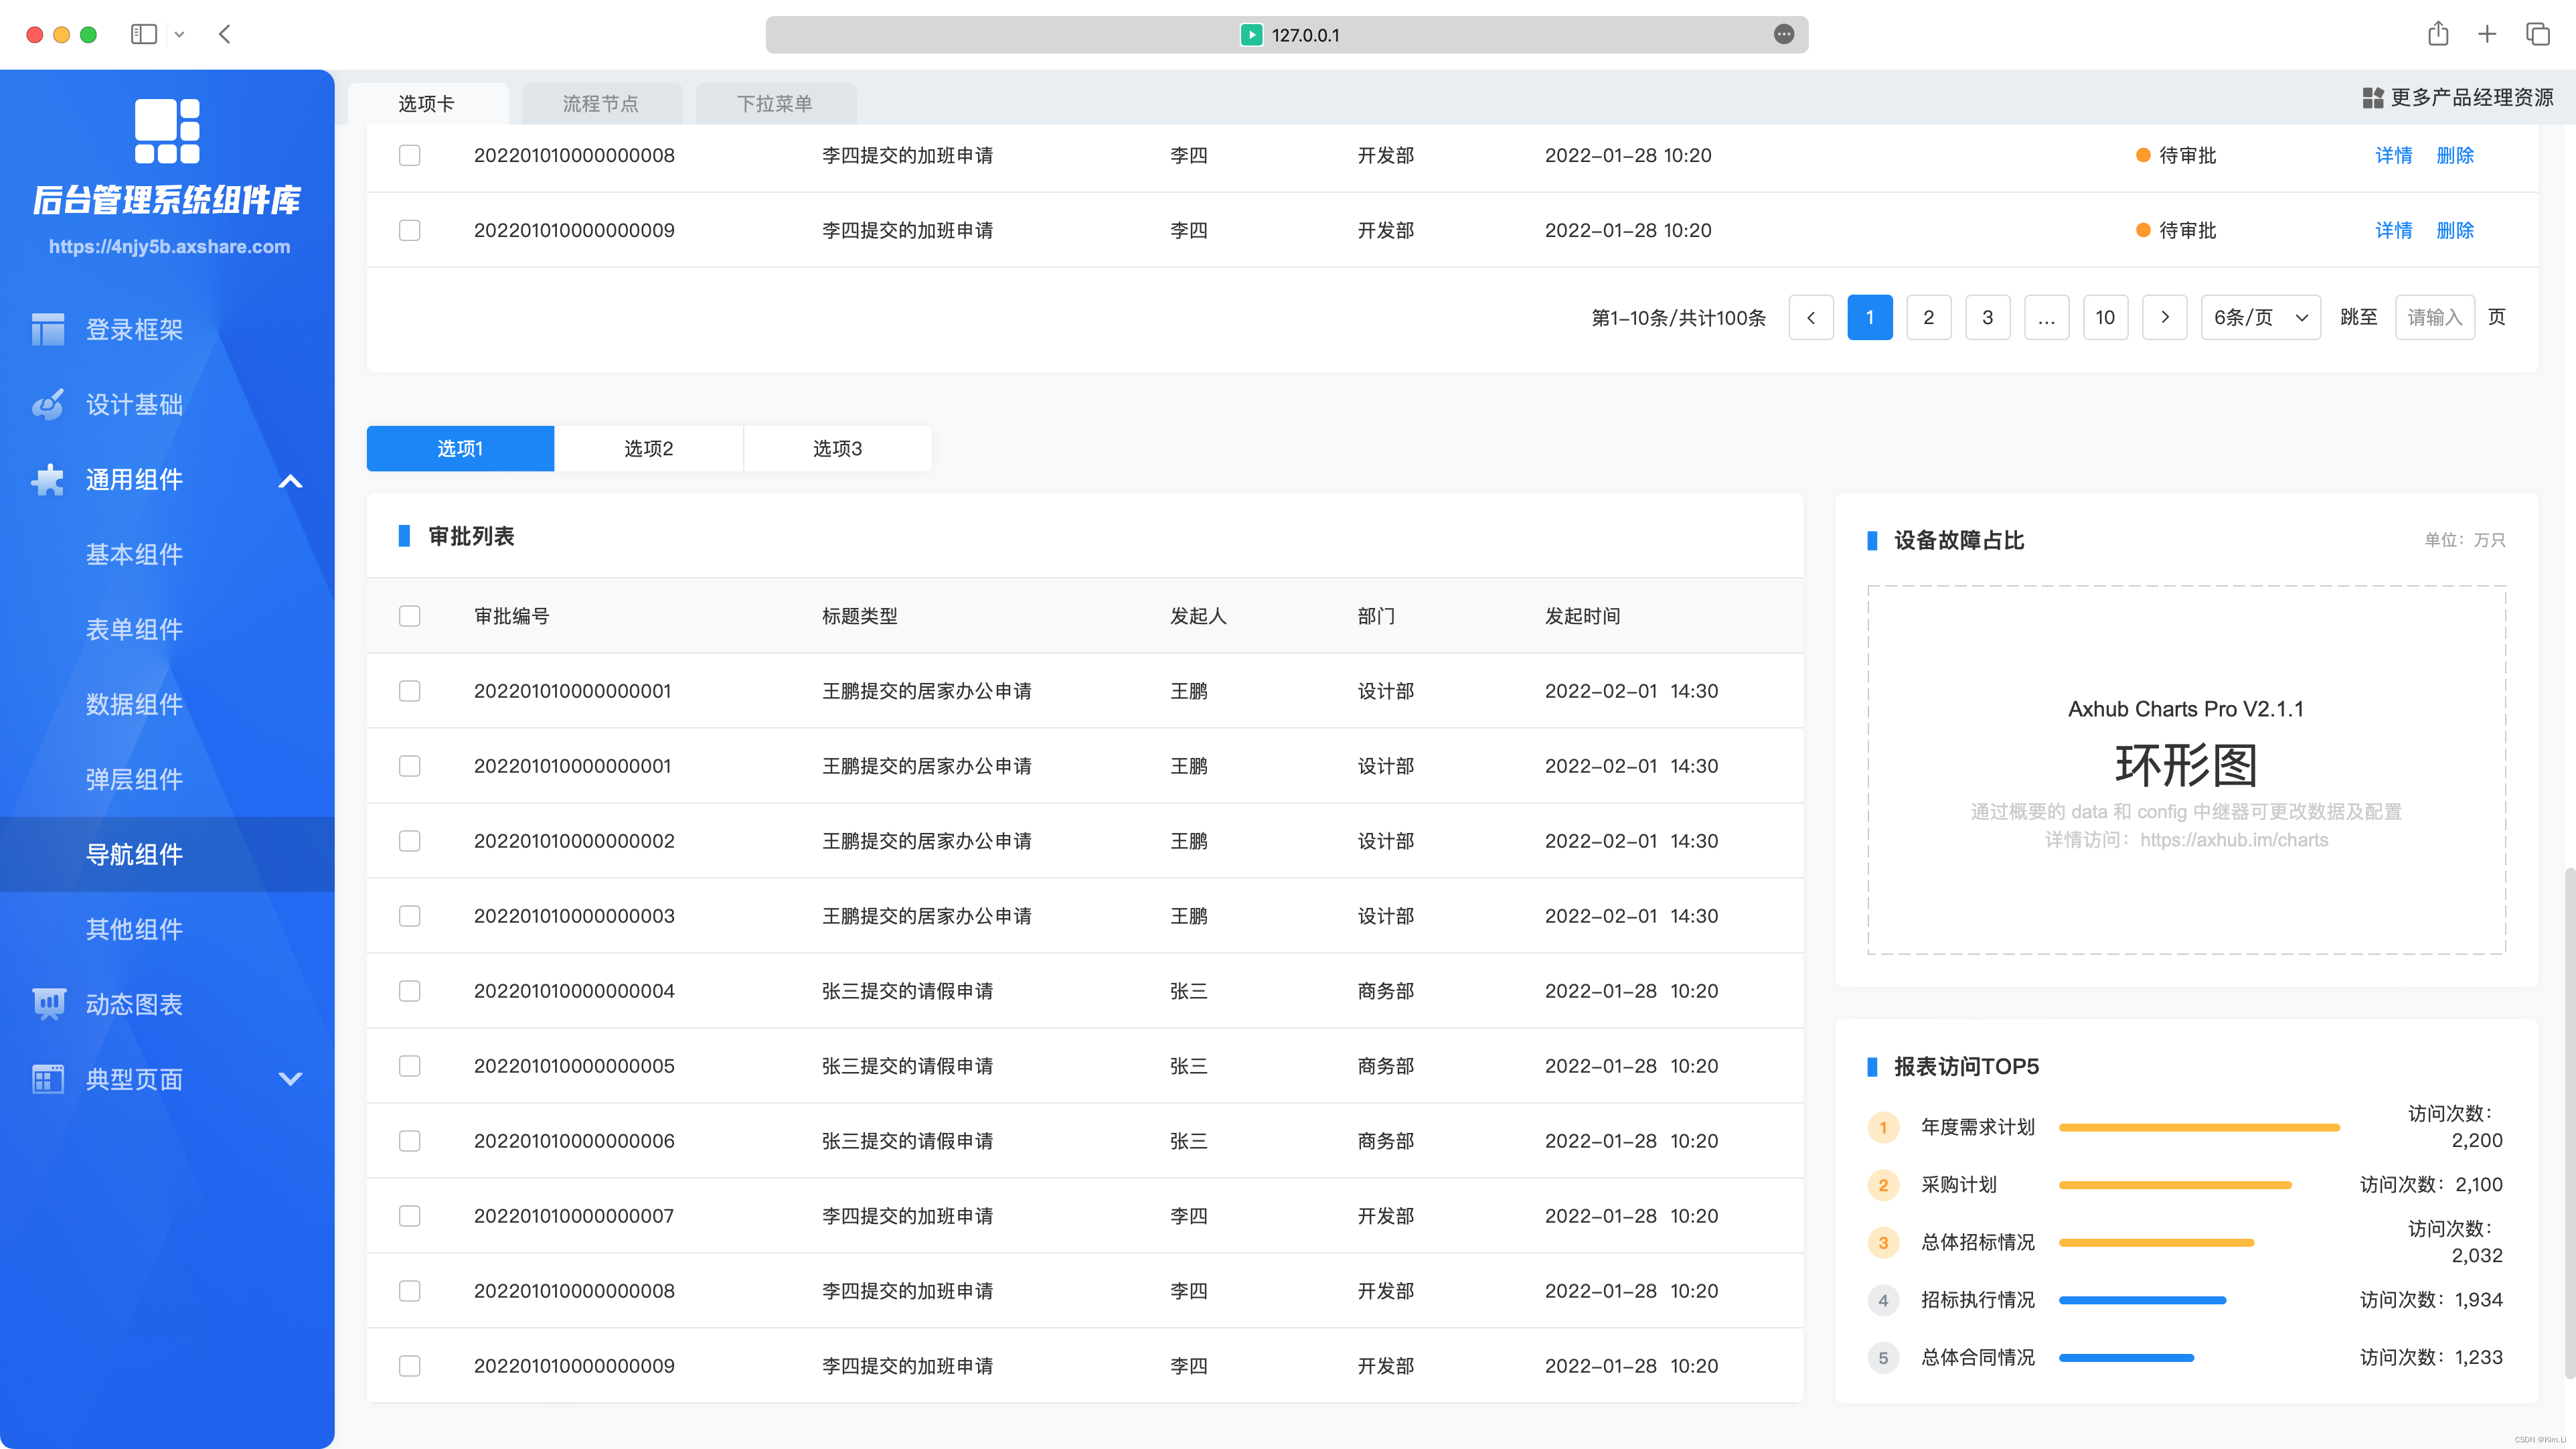Go back with the browser back arrow
Viewport: 2576px width, 1449px height.
click(225, 34)
